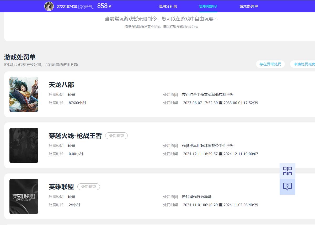View the 天龙八部 game cover thumbnail
Viewport: 315px width, 225px height.
point(24,94)
